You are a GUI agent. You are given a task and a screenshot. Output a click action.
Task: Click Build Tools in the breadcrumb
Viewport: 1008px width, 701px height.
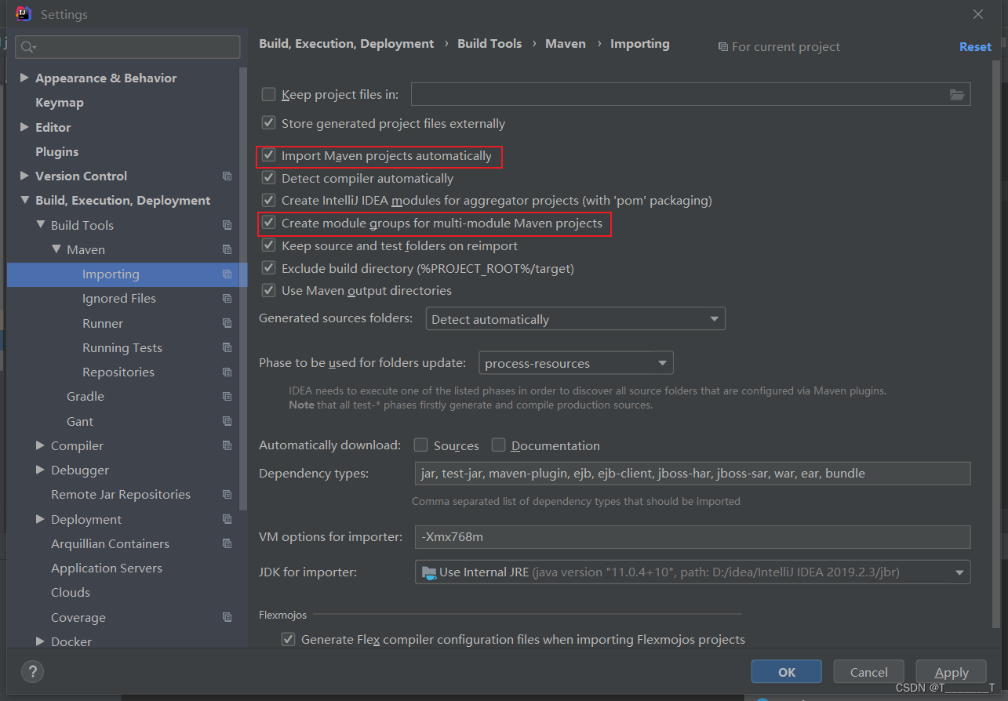[x=489, y=44]
